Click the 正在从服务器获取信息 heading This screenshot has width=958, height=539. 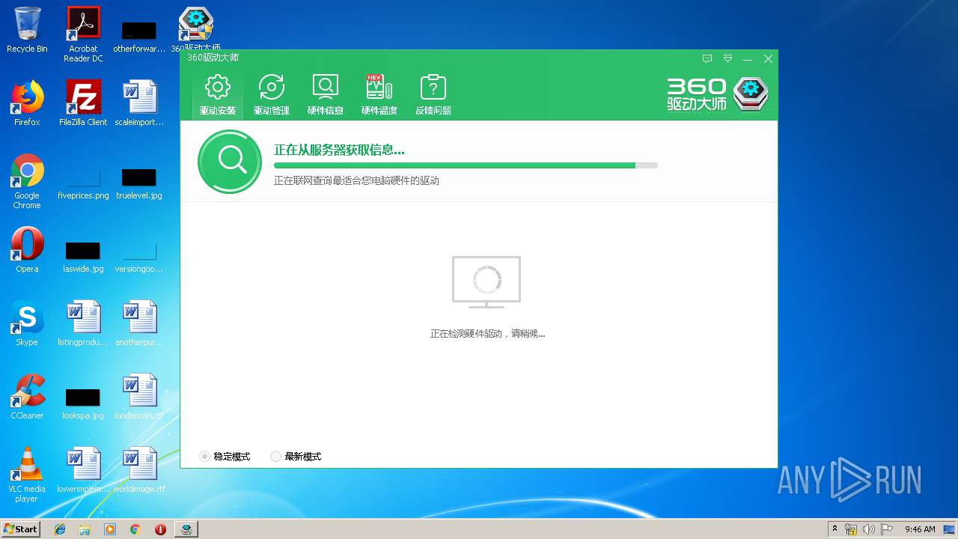point(339,150)
